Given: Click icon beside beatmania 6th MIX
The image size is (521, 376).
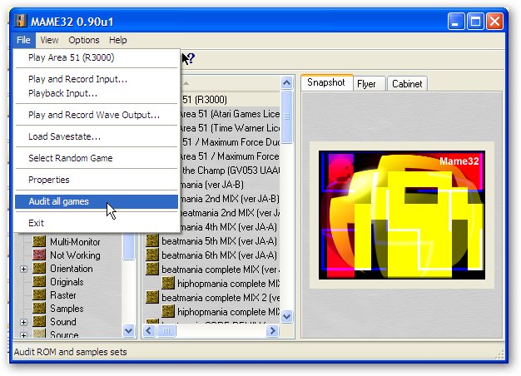Looking at the screenshot, I should coord(152,255).
